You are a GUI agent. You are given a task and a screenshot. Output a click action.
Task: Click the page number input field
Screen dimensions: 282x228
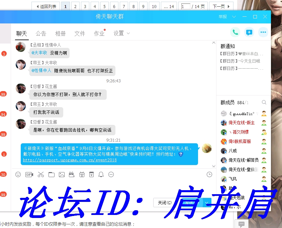(x=185, y=6)
